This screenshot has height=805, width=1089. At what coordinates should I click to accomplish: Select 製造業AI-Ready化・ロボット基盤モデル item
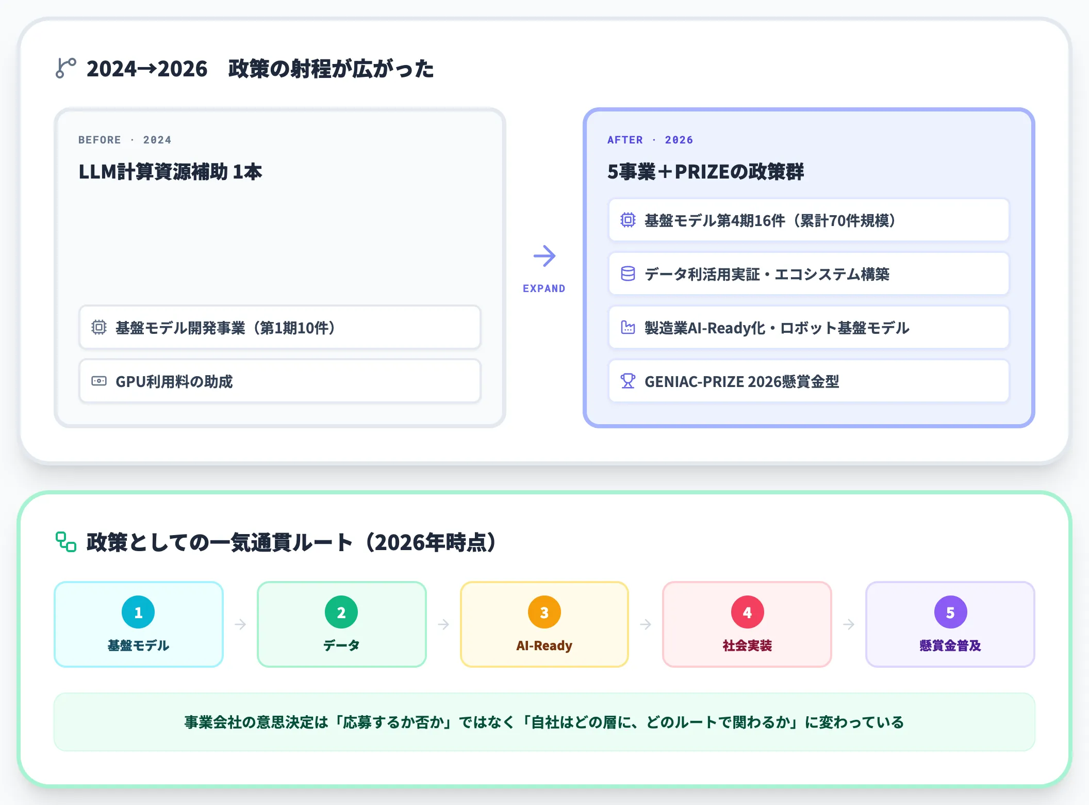(808, 327)
